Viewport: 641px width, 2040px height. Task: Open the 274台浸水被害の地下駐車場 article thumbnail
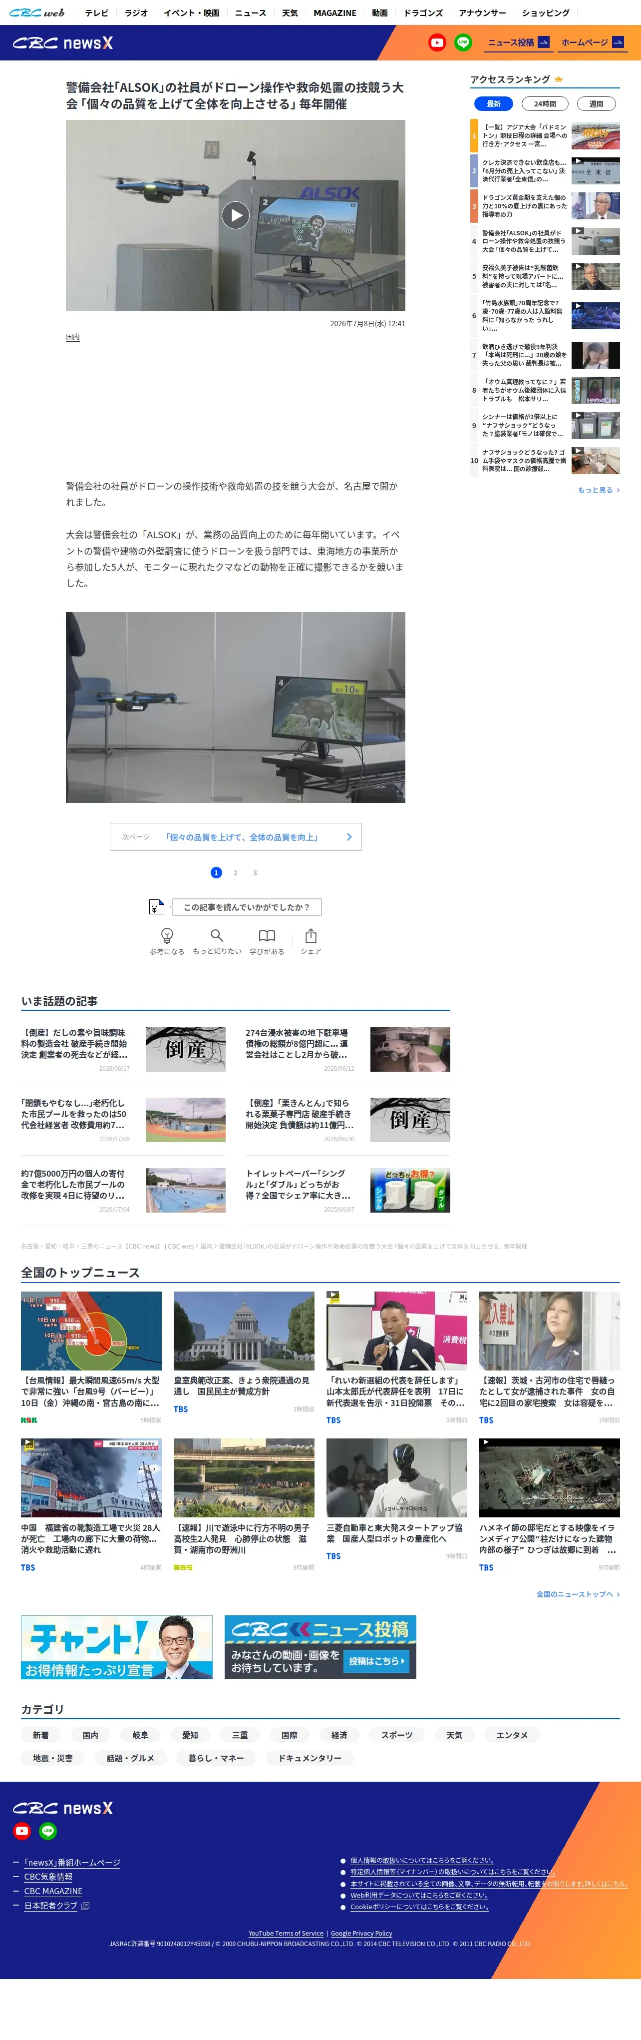410,1049
